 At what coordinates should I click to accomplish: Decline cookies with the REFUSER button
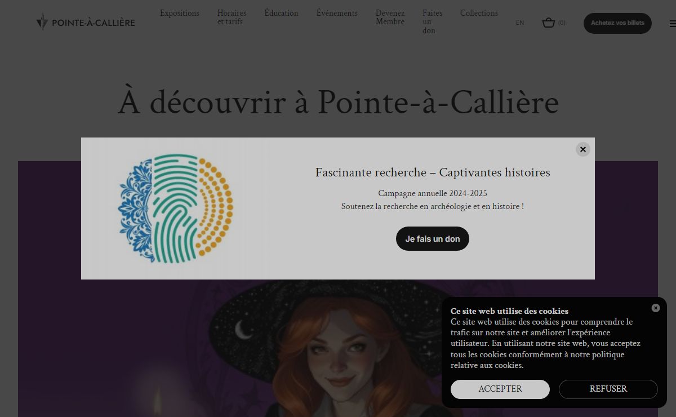pyautogui.click(x=608, y=389)
